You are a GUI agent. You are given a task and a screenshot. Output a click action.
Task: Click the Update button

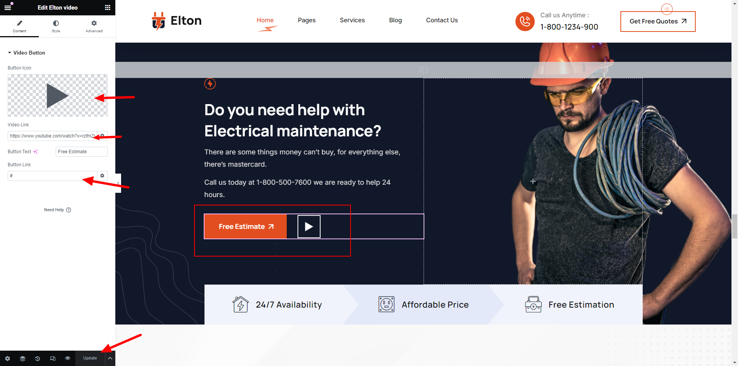point(90,358)
